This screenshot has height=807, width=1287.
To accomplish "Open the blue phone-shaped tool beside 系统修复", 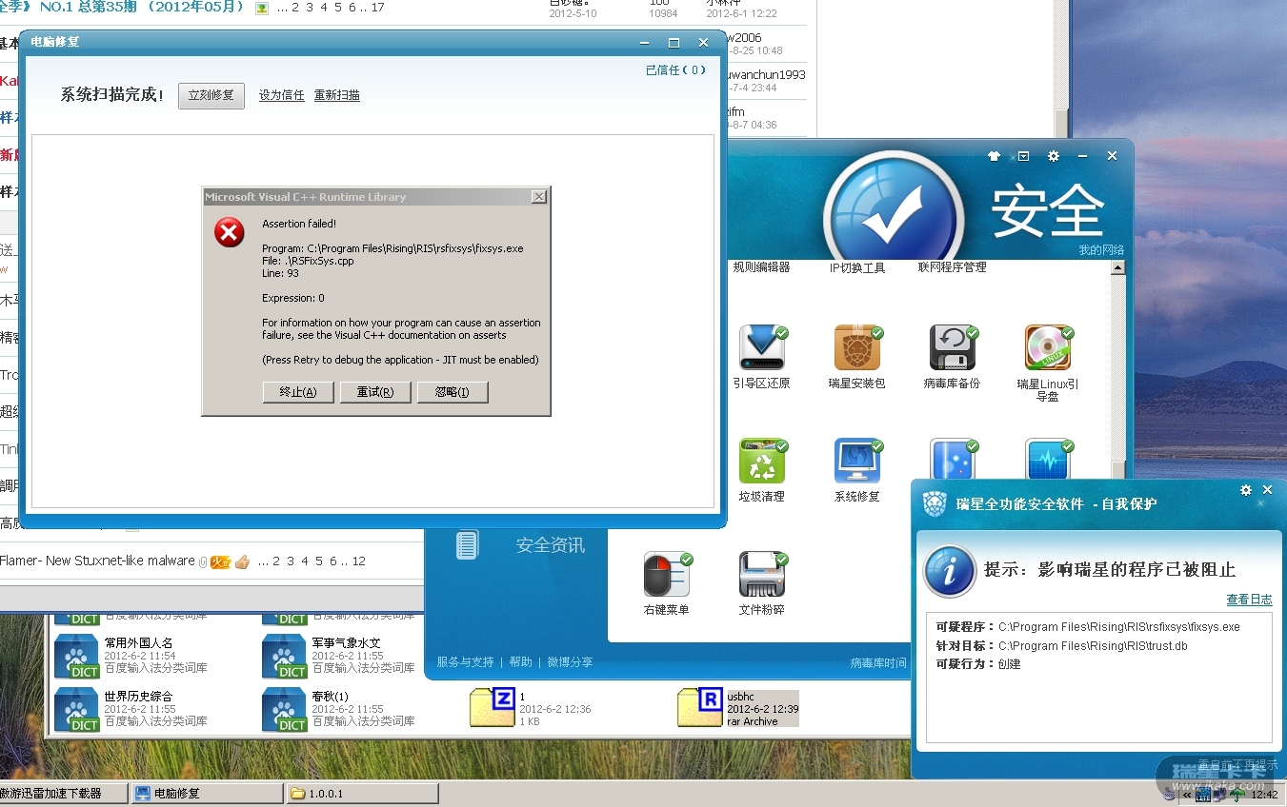I will (x=952, y=459).
